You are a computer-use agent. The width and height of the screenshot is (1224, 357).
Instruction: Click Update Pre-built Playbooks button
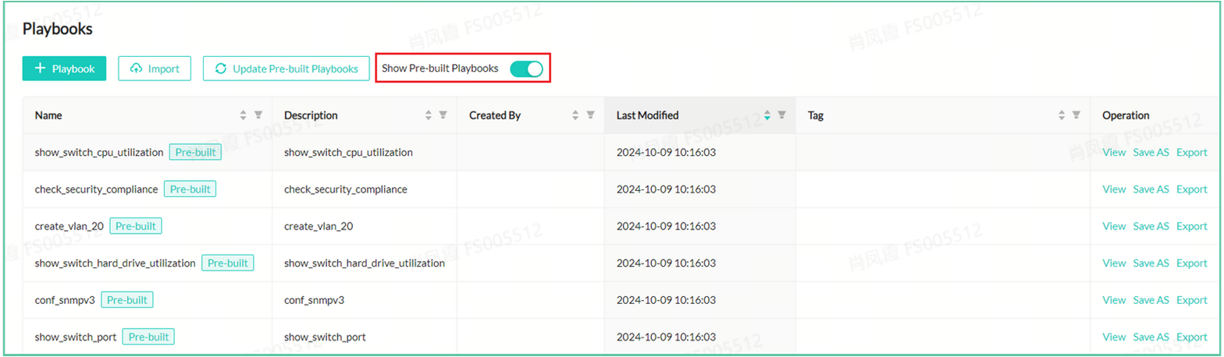click(x=286, y=69)
